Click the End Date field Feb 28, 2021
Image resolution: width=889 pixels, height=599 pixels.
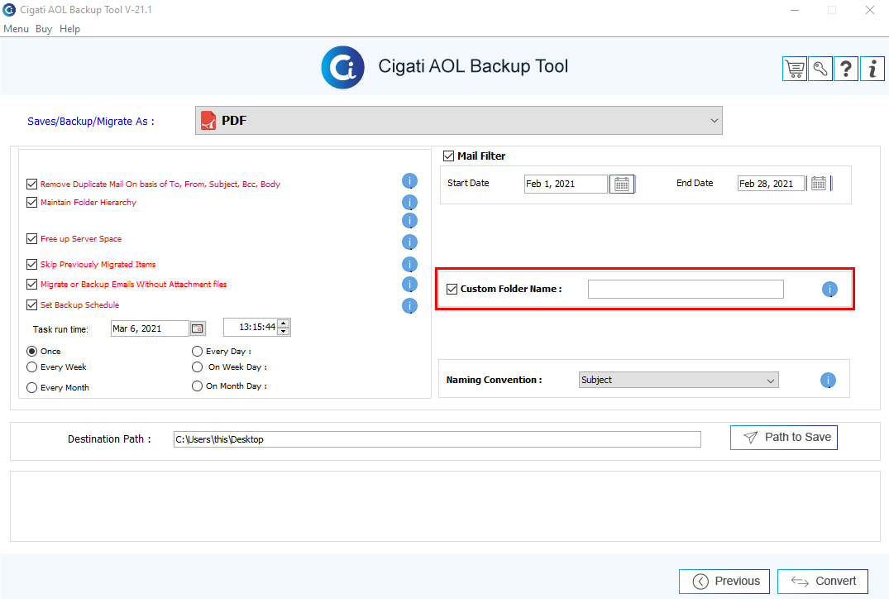pos(771,184)
